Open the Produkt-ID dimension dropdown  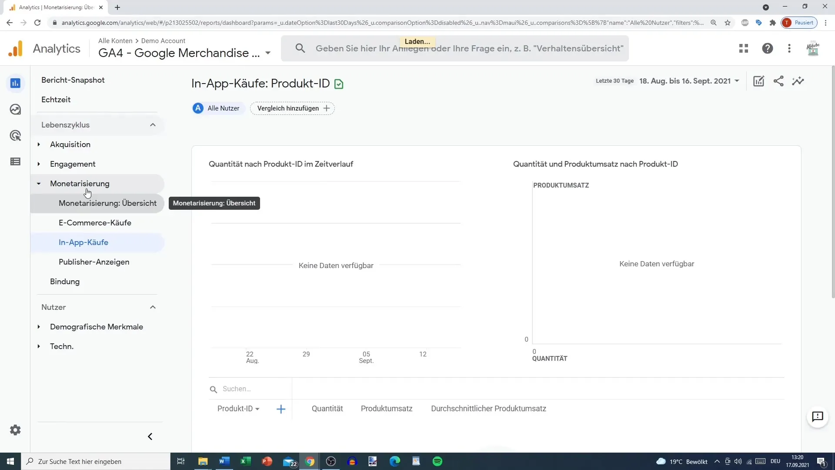(x=238, y=409)
